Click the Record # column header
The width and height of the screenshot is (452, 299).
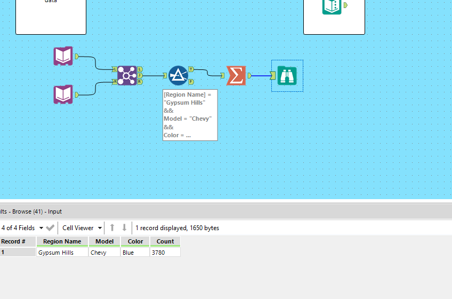[18, 241]
